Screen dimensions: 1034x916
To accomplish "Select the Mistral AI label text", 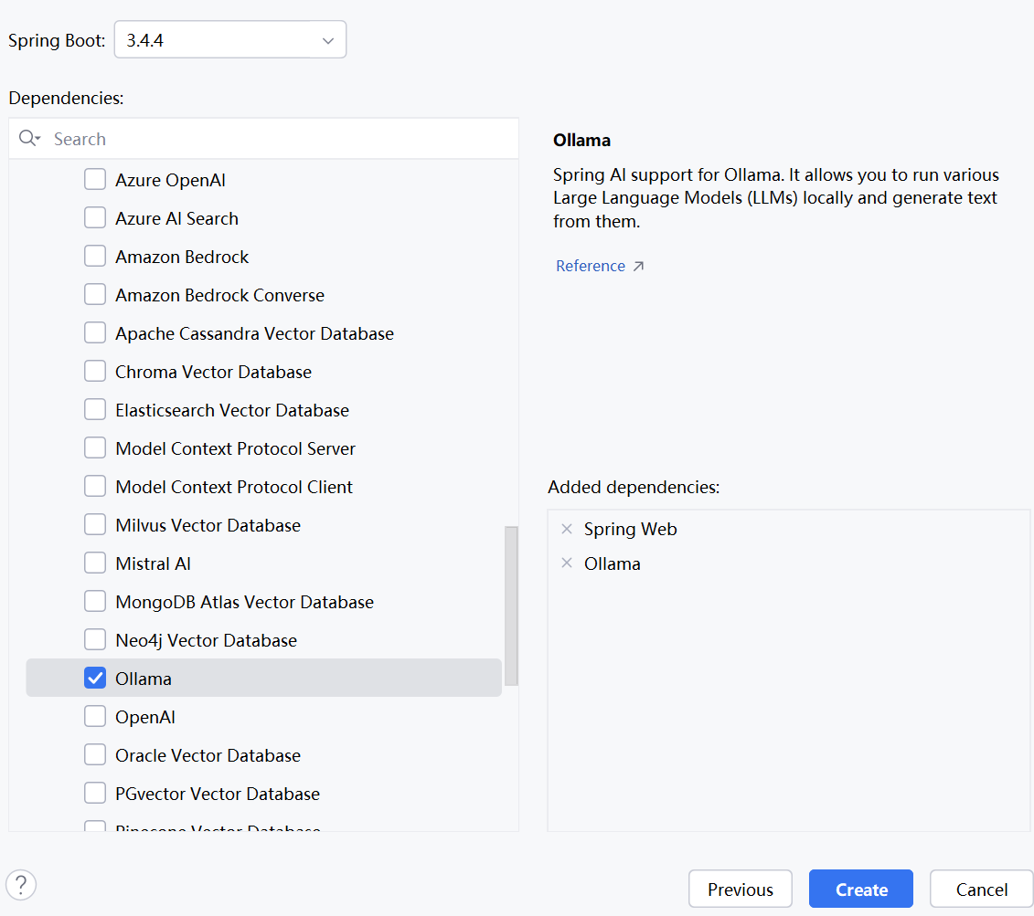I will pos(153,563).
